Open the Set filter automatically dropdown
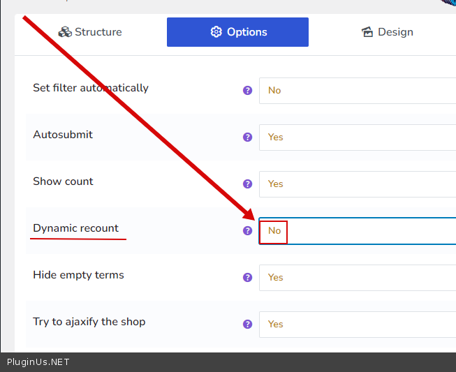Image resolution: width=456 pixels, height=372 pixels. [357, 91]
